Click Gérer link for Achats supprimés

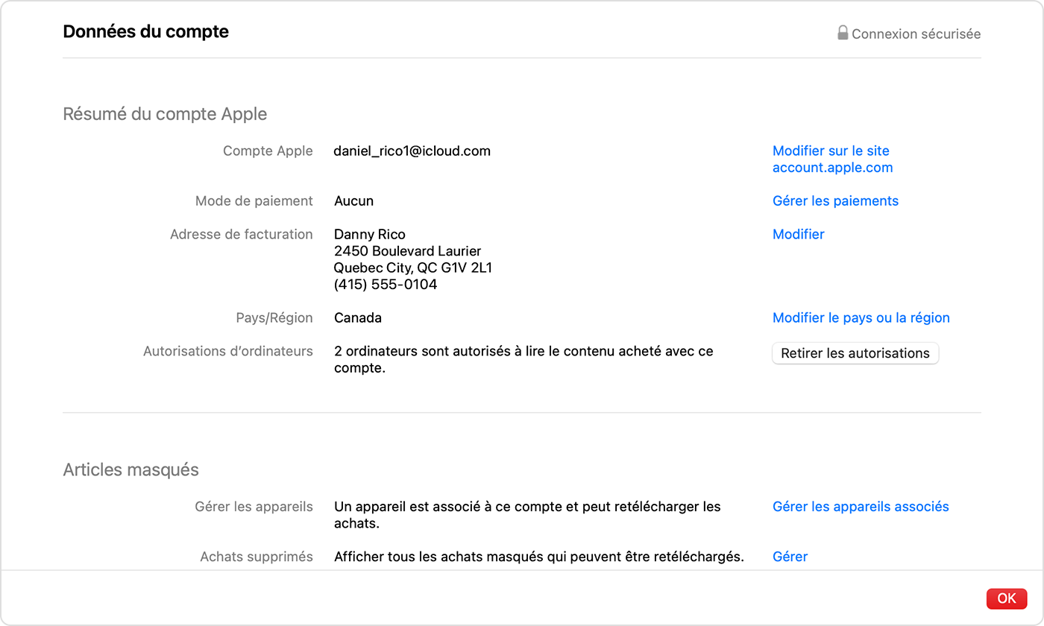[790, 557]
